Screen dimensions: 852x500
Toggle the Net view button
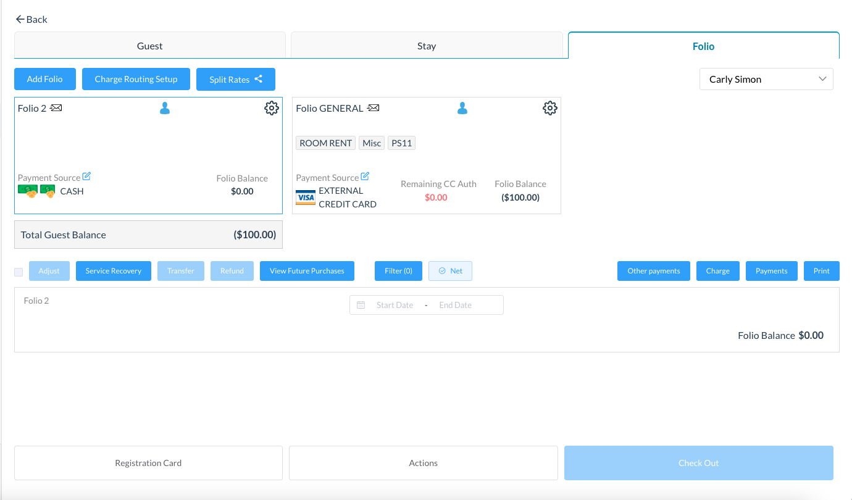click(450, 271)
